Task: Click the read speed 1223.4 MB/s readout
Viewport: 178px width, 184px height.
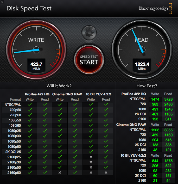Action: pyautogui.click(x=142, y=66)
